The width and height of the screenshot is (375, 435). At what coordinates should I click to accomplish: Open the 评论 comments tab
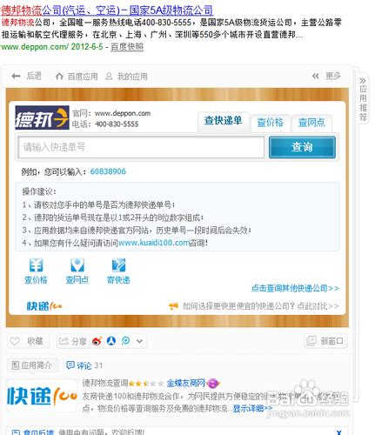pos(84,365)
